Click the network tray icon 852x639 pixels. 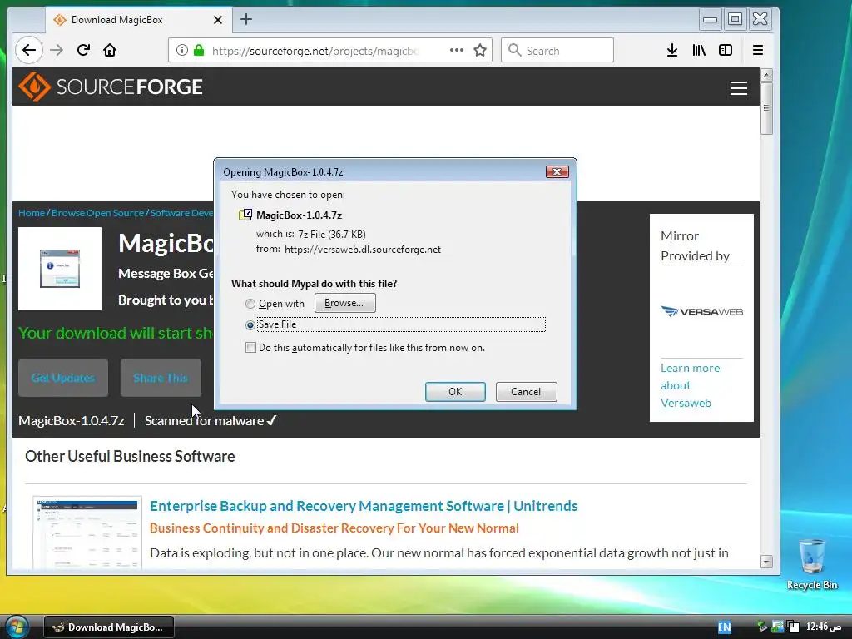[x=778, y=627]
